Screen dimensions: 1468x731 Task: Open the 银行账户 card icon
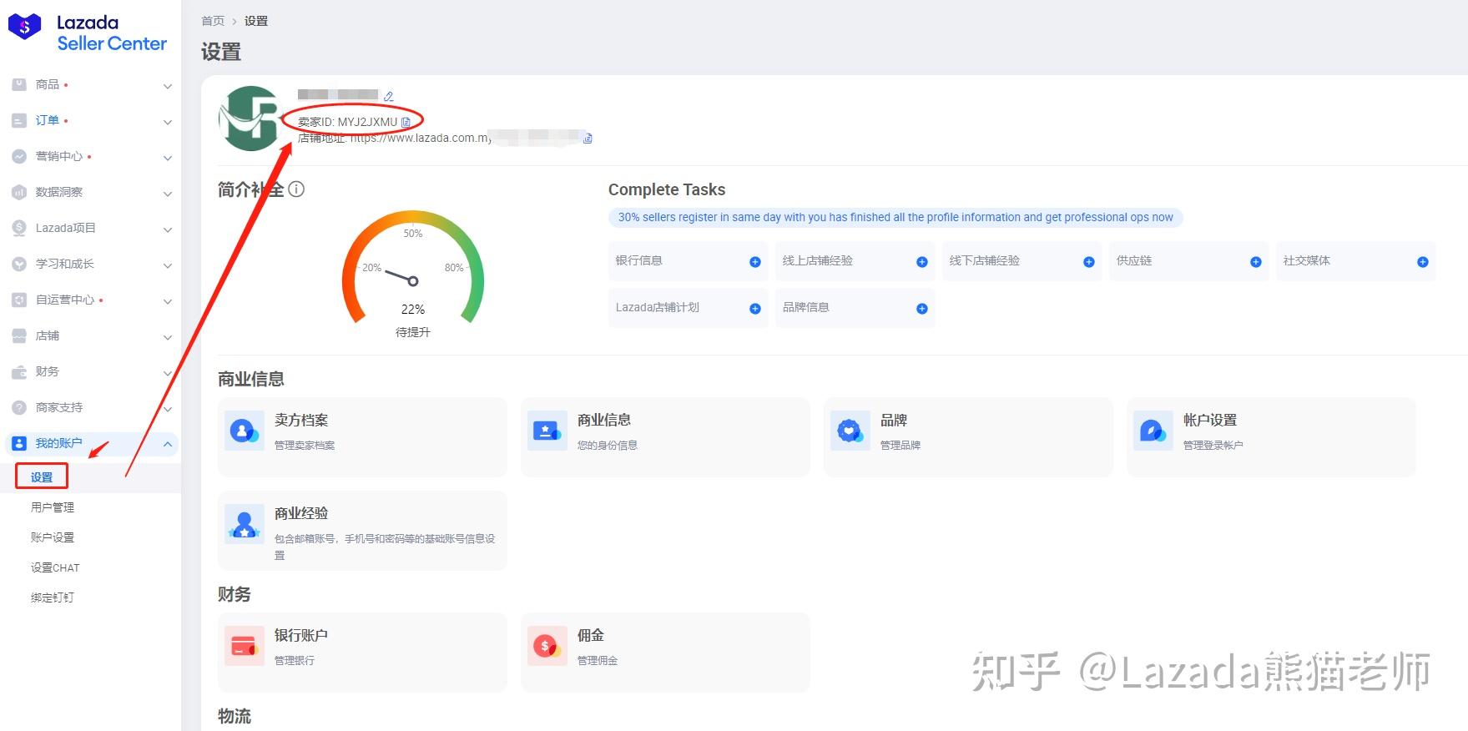tap(245, 647)
